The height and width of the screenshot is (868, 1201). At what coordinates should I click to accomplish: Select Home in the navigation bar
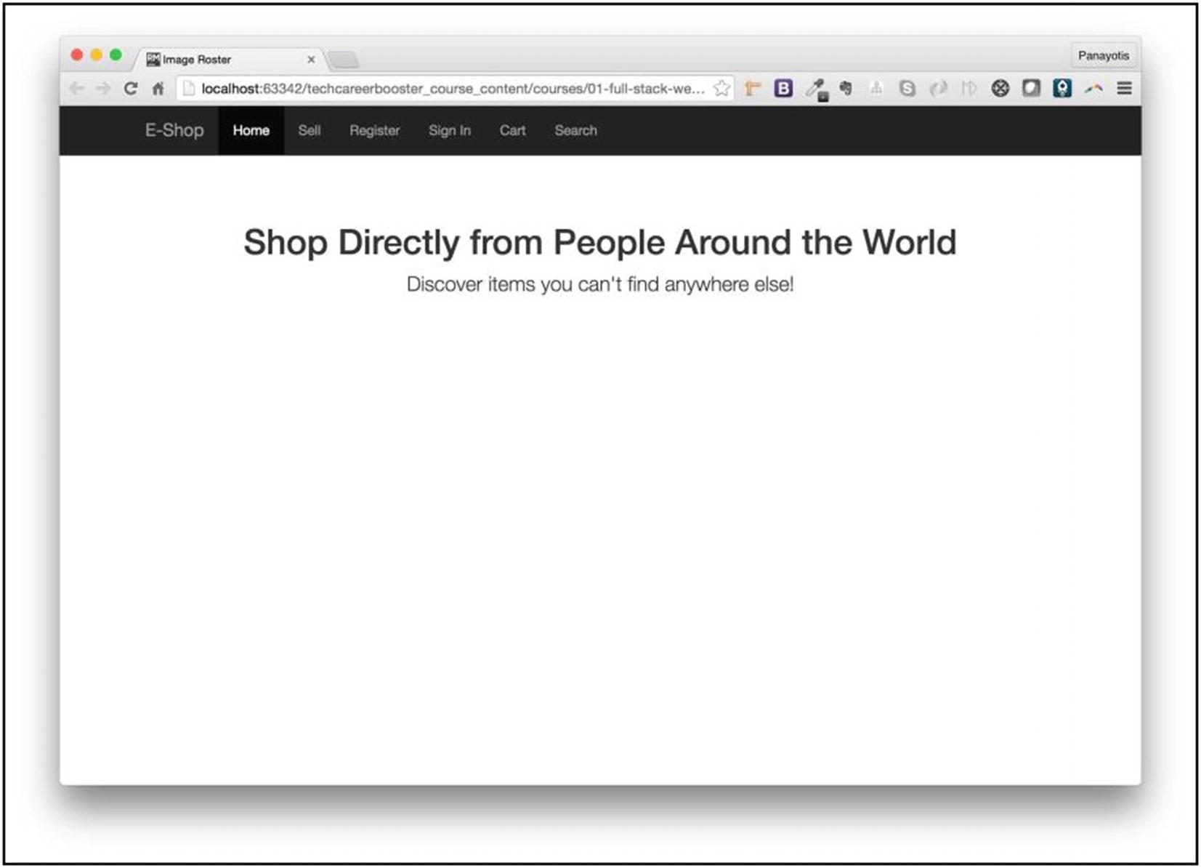[x=251, y=131]
